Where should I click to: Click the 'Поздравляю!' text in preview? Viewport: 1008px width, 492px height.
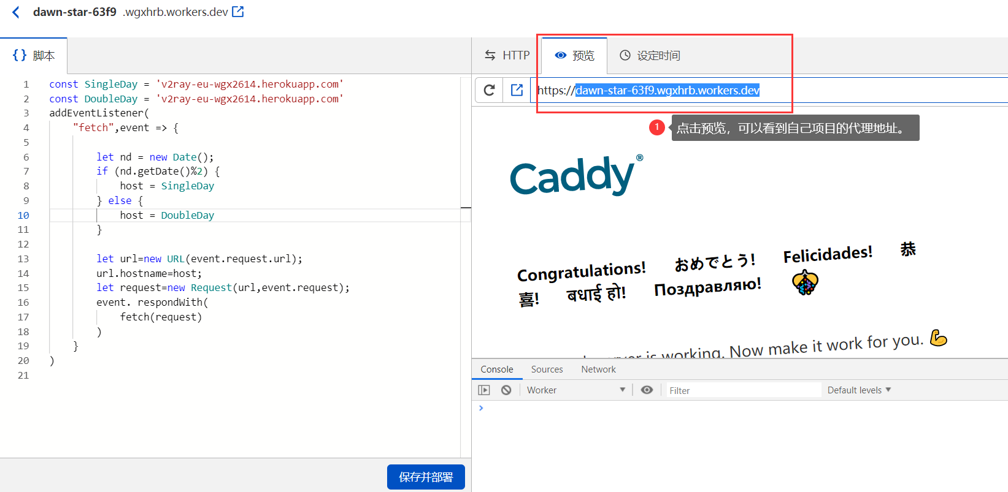pos(707,287)
